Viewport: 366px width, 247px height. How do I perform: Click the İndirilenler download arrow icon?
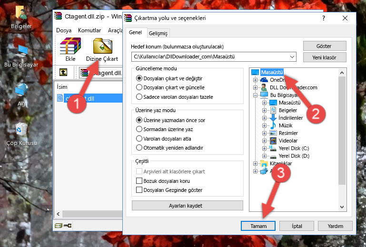pos(273,118)
